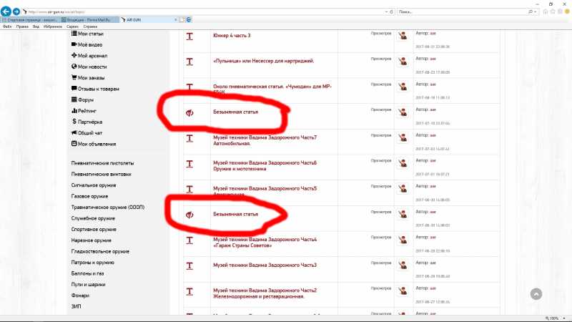
Task: Open the Фонари category
Action: tap(80, 296)
